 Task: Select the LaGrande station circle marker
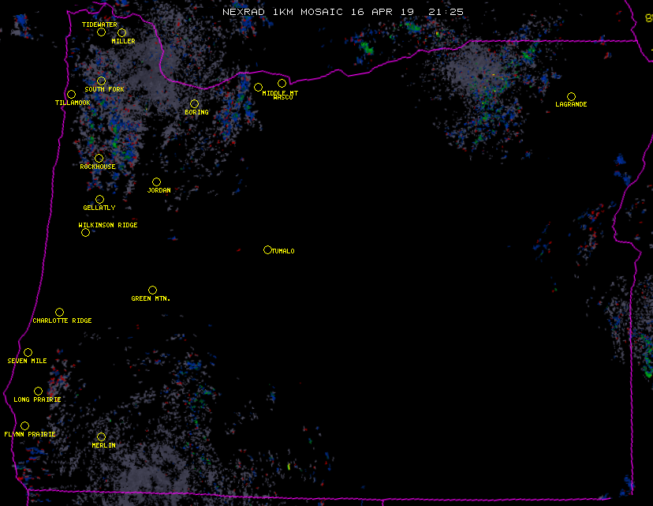pos(571,96)
